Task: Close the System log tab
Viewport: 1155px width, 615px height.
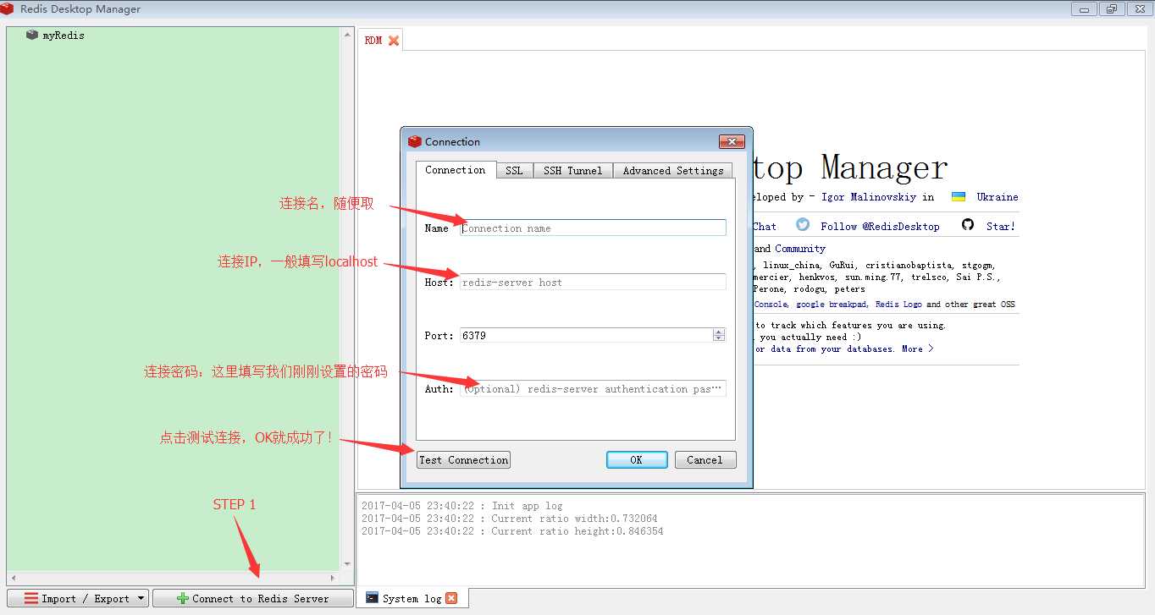Action: 451,598
